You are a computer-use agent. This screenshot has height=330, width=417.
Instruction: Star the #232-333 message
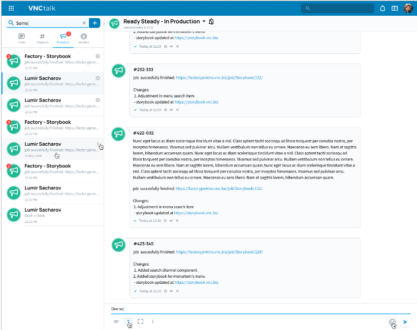(x=166, y=110)
